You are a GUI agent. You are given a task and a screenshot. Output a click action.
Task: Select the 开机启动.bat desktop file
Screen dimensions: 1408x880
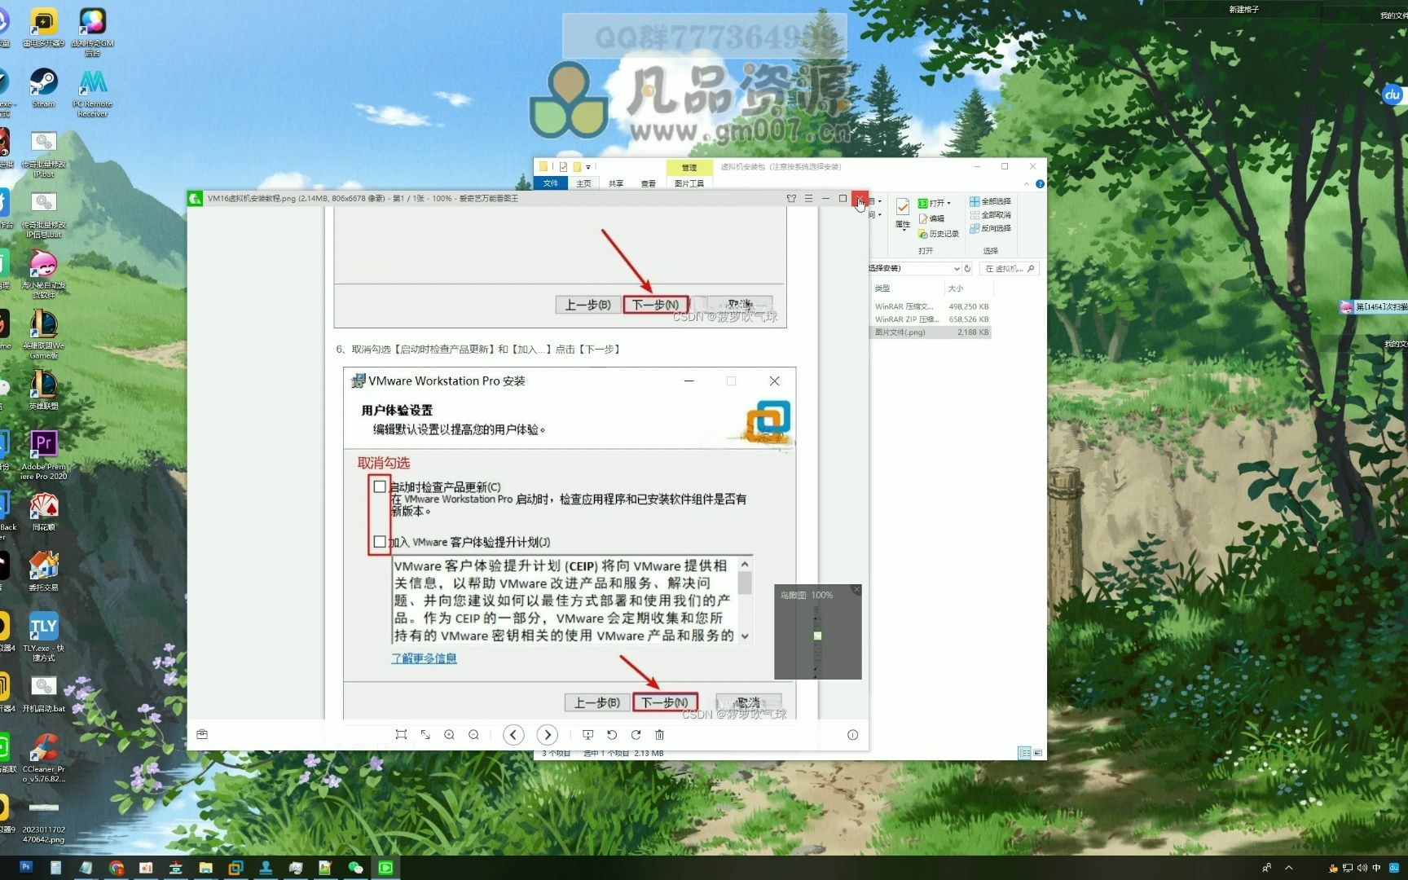click(x=43, y=693)
